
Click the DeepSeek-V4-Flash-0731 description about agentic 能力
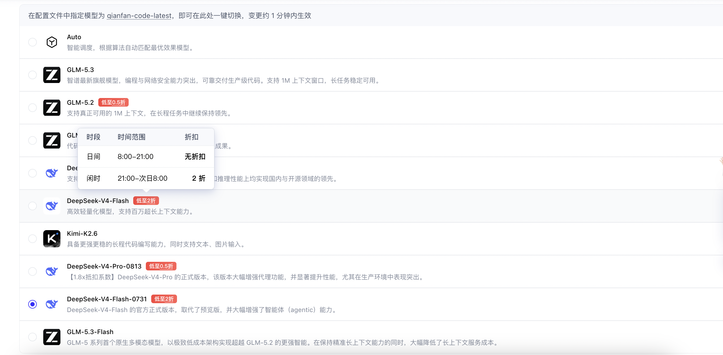202,310
